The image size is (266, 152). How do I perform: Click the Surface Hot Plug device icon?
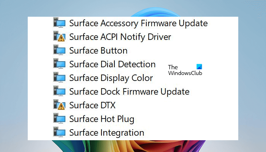(x=60, y=119)
